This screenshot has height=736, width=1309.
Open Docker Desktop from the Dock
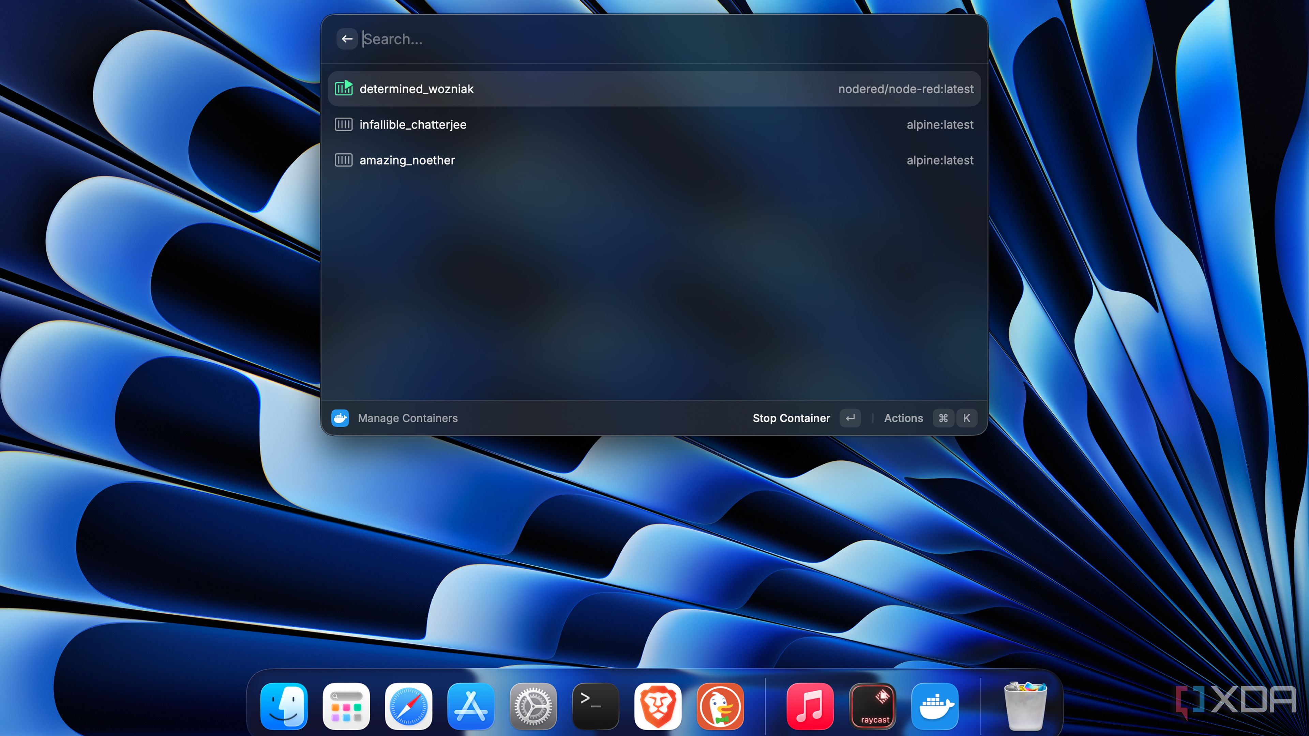(935, 706)
